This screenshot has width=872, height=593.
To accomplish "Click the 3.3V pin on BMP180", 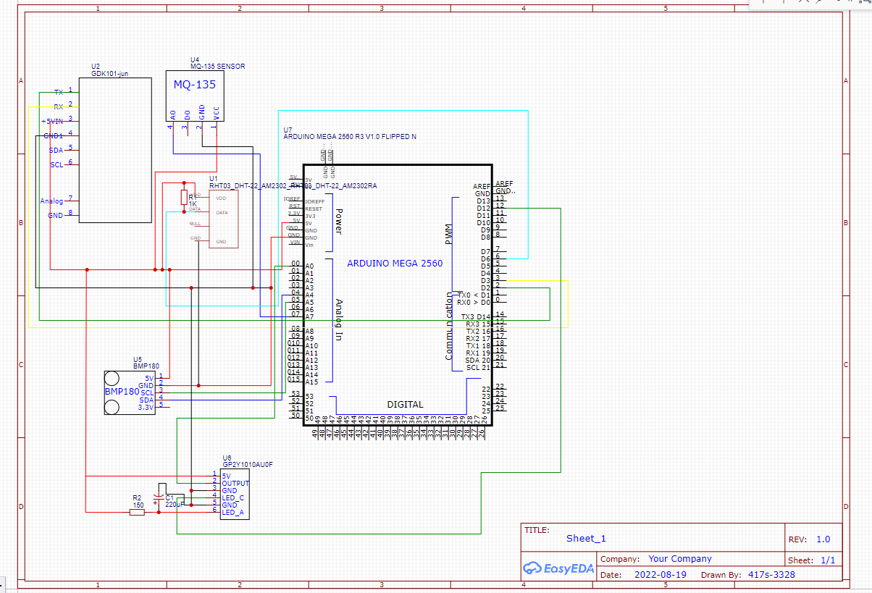I will (x=146, y=407).
